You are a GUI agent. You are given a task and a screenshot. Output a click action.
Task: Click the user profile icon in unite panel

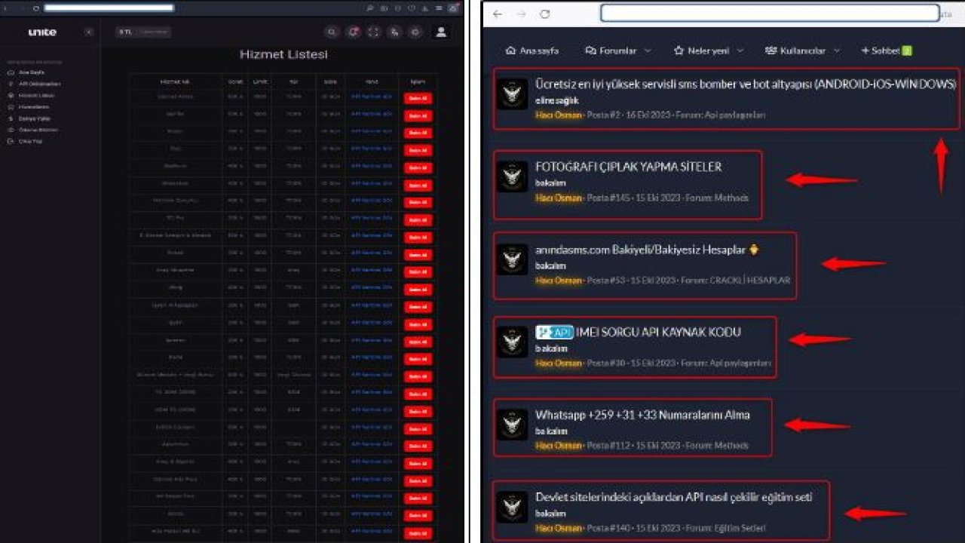click(x=441, y=32)
